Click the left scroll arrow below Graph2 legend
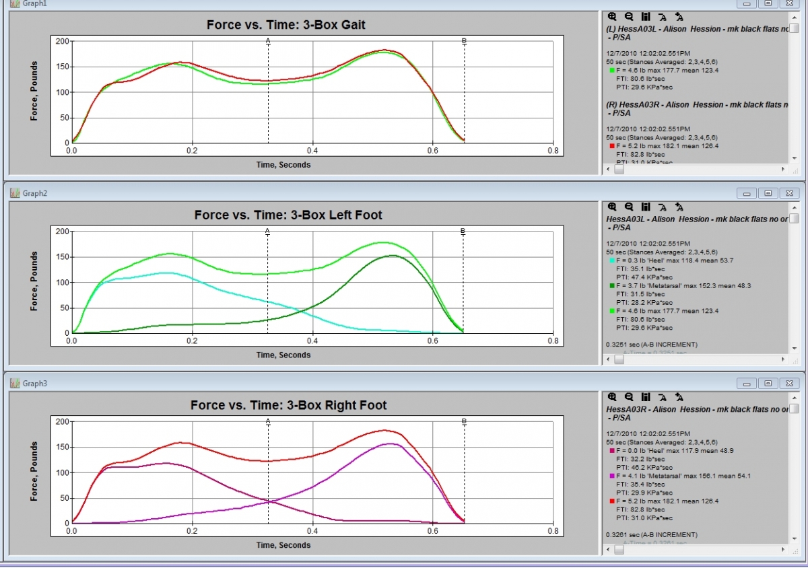 [607, 359]
